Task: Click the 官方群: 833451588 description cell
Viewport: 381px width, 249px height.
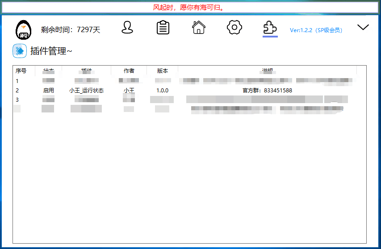Action: point(267,91)
